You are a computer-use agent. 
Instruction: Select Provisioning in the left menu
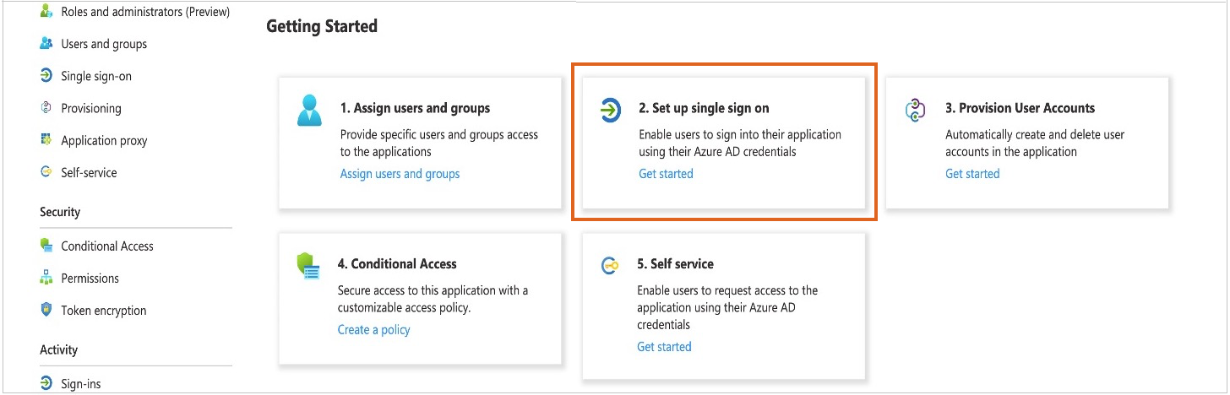click(x=91, y=108)
